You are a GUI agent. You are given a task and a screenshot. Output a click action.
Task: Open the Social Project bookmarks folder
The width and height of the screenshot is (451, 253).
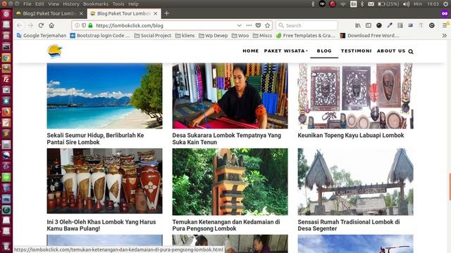[x=153, y=36]
